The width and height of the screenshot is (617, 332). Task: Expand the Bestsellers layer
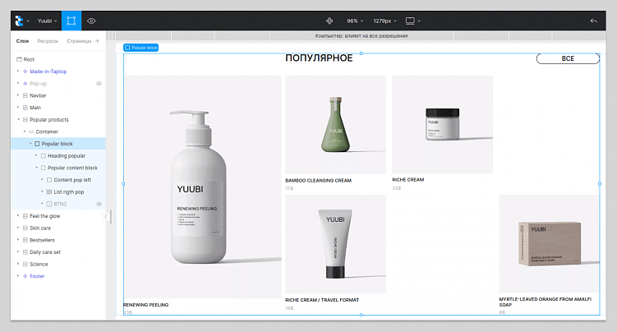[18, 240]
